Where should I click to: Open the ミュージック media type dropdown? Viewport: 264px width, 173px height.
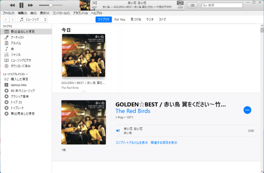coord(32,20)
